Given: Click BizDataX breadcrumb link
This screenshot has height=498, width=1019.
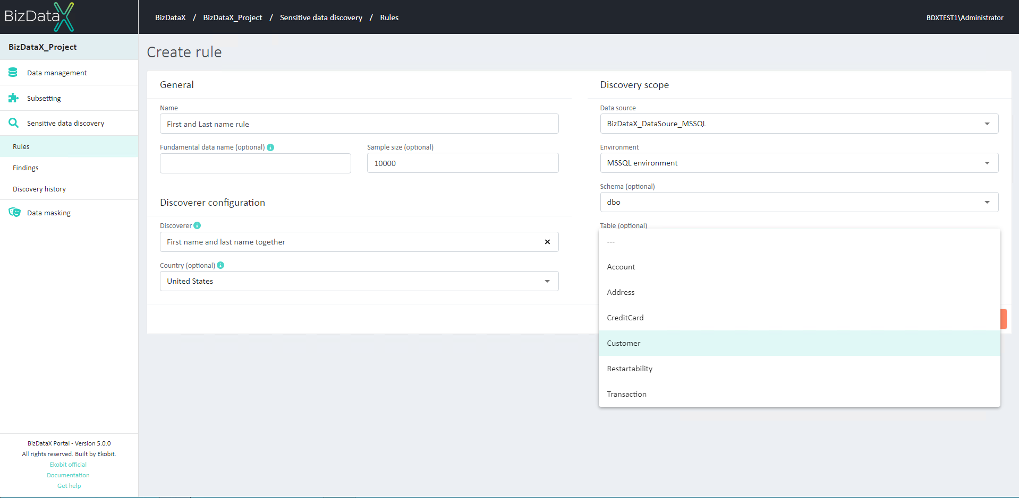Looking at the screenshot, I should point(171,18).
